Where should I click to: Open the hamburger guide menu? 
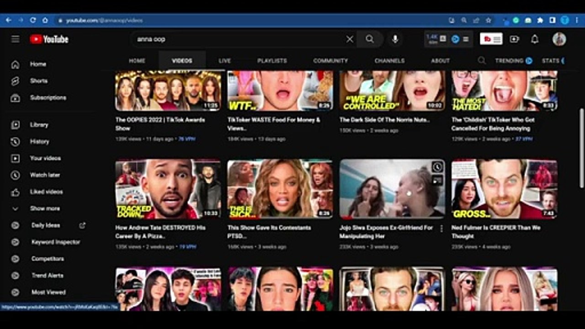[16, 39]
